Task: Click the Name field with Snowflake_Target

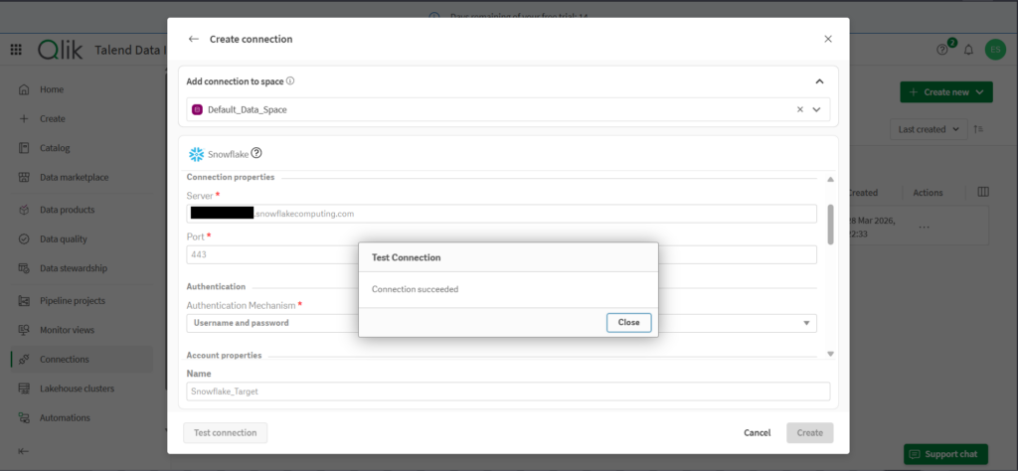Action: pyautogui.click(x=508, y=392)
